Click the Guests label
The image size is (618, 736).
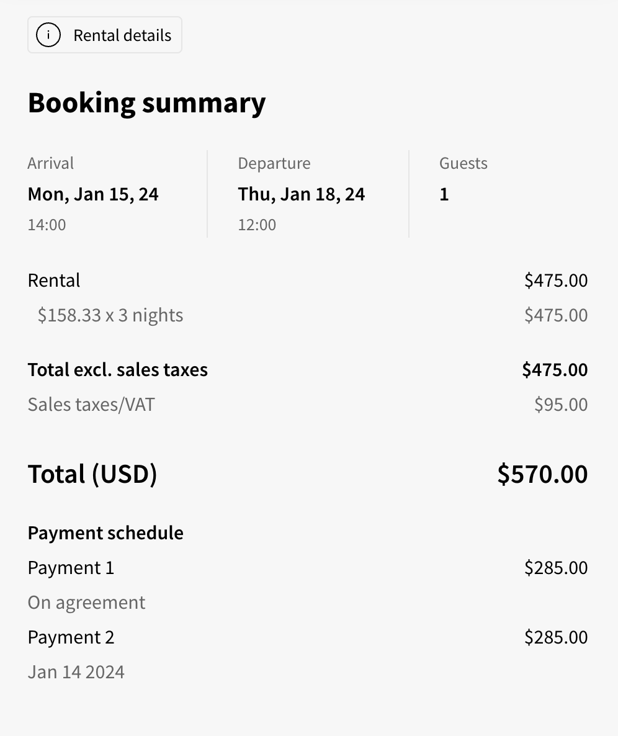[x=464, y=163]
